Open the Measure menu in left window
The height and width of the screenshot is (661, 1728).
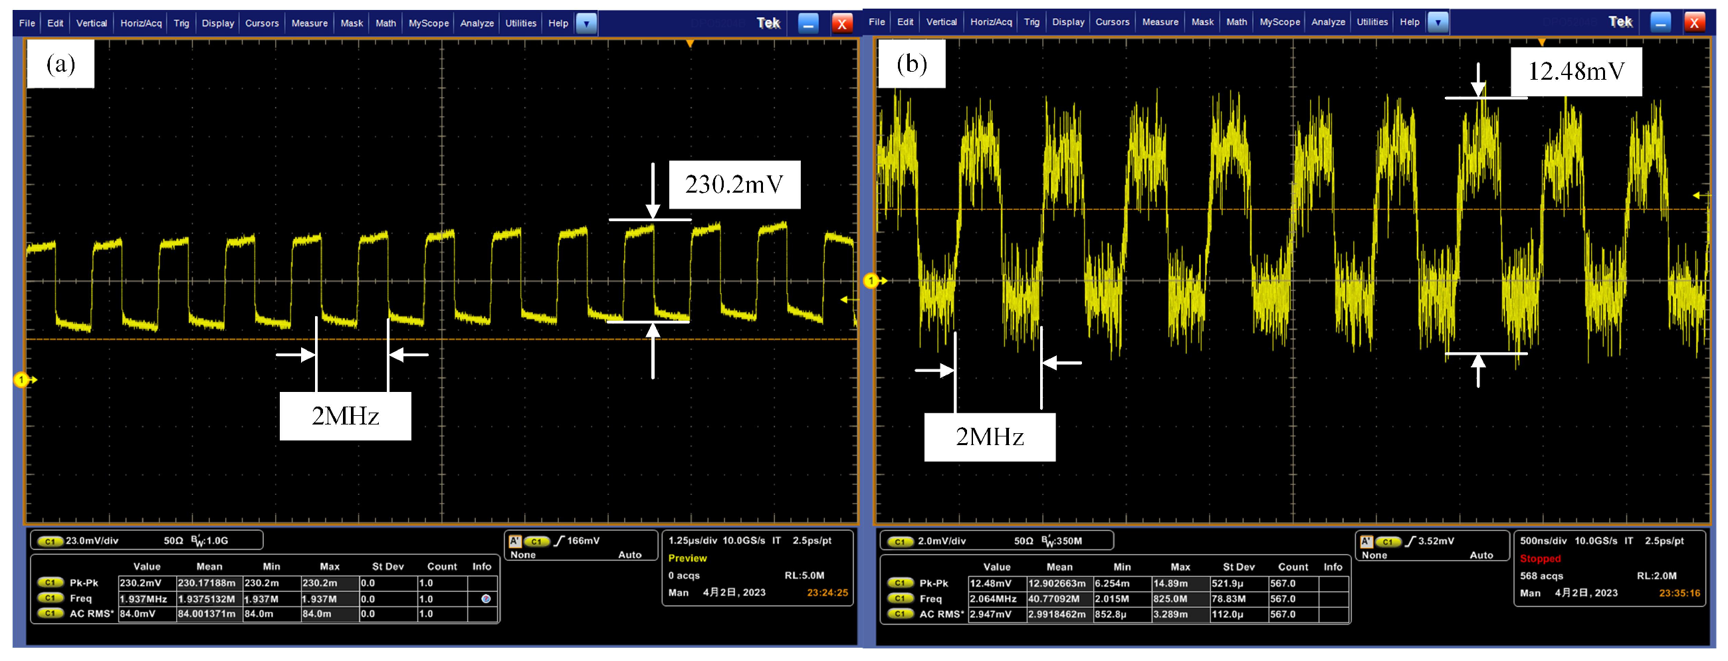[x=309, y=23]
